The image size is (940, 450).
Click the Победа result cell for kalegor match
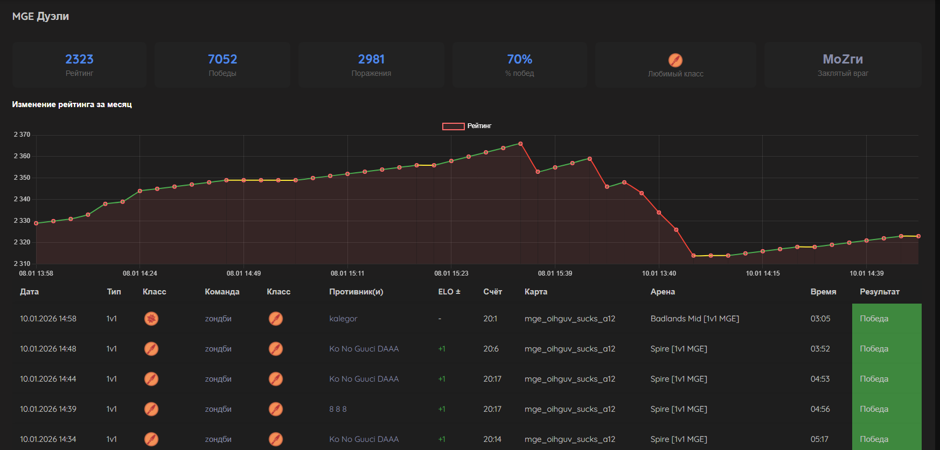coord(886,319)
